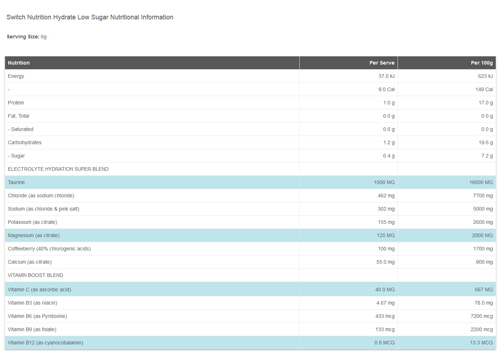Select 'Vitamin C (as ascorbic acid)' label

click(39, 290)
